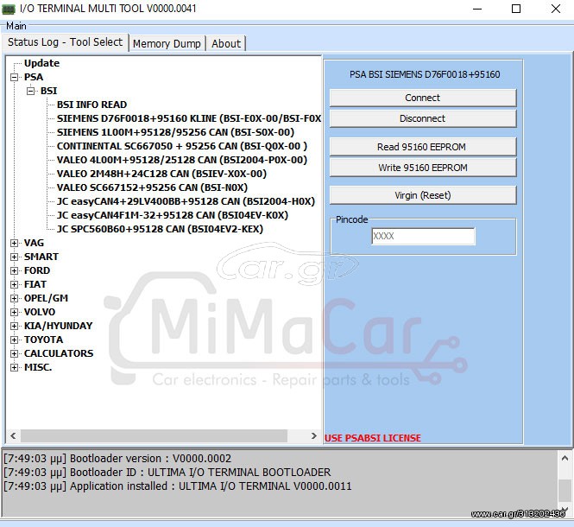The image size is (574, 527).
Task: Select JC easyCAN4+29LV400BB+95128 CAN item
Action: [x=186, y=201]
